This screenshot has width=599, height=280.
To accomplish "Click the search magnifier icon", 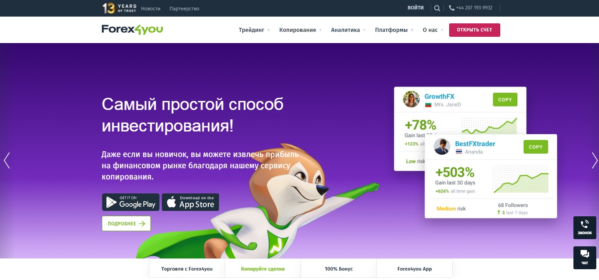I will coord(437,8).
